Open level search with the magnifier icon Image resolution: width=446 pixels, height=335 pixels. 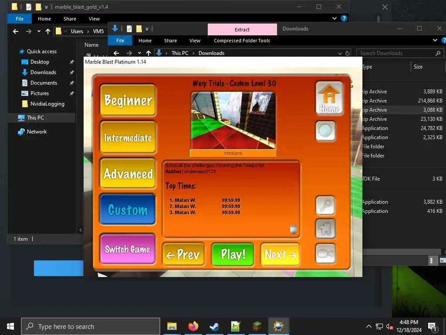click(x=325, y=205)
